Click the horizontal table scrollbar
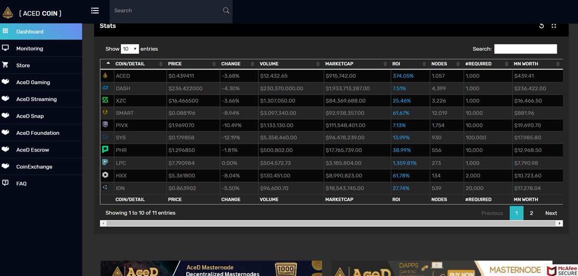The width and height of the screenshot is (578, 276). 331,224
